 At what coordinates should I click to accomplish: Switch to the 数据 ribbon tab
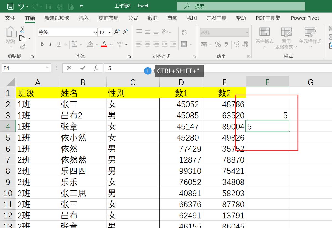click(152, 18)
